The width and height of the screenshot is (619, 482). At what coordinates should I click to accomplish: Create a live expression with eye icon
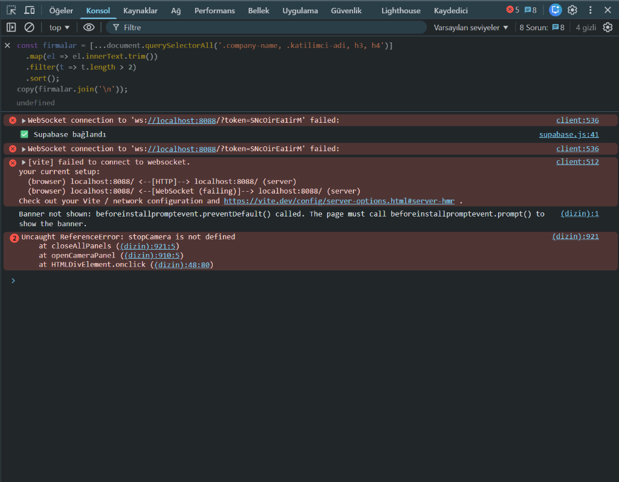click(89, 27)
